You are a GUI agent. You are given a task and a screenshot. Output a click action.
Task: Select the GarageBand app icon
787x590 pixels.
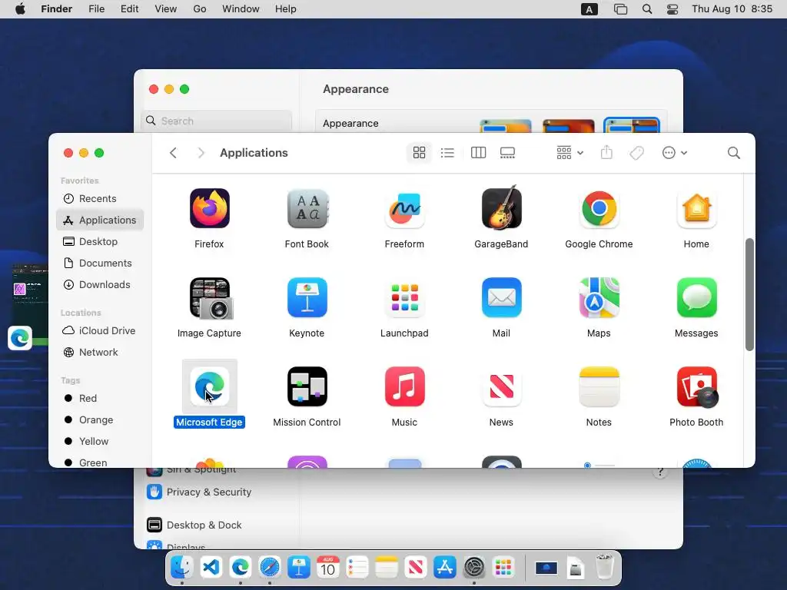click(501, 207)
